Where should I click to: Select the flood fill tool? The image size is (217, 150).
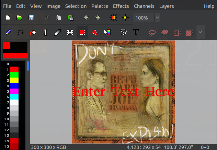(33, 33)
